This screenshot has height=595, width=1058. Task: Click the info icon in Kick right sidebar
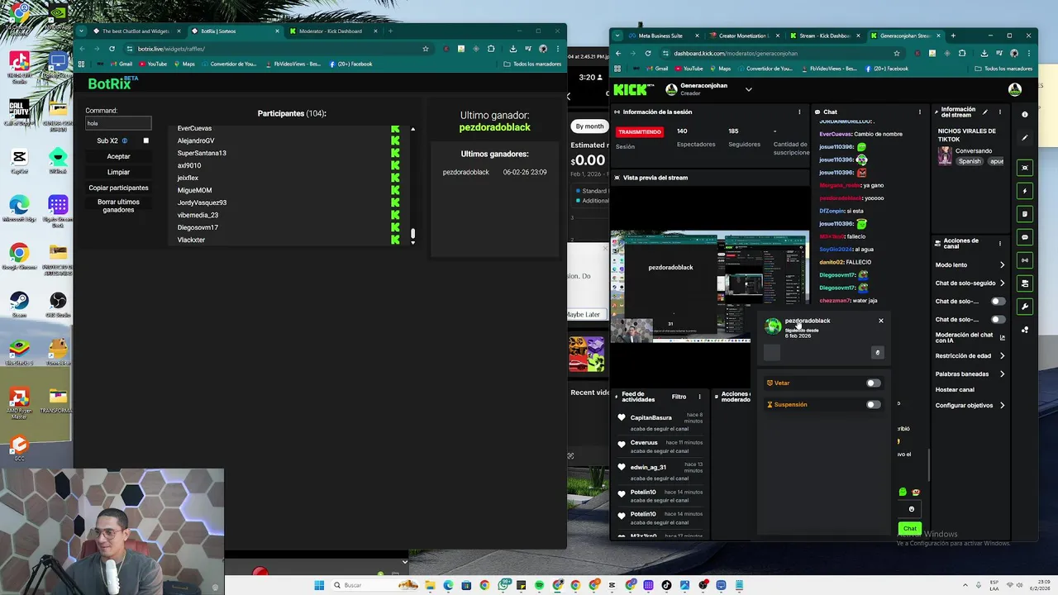click(1025, 114)
